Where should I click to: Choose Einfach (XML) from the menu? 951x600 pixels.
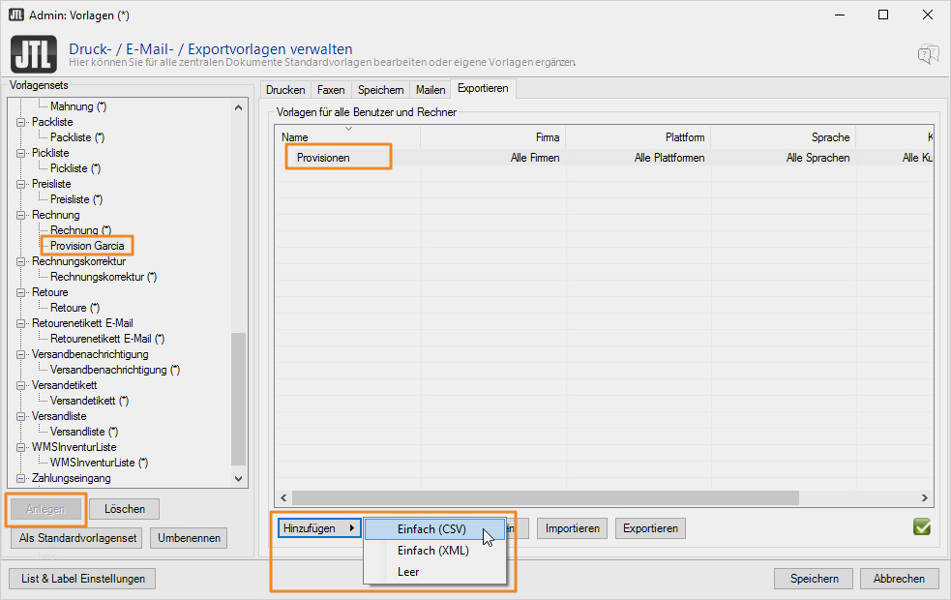[432, 551]
